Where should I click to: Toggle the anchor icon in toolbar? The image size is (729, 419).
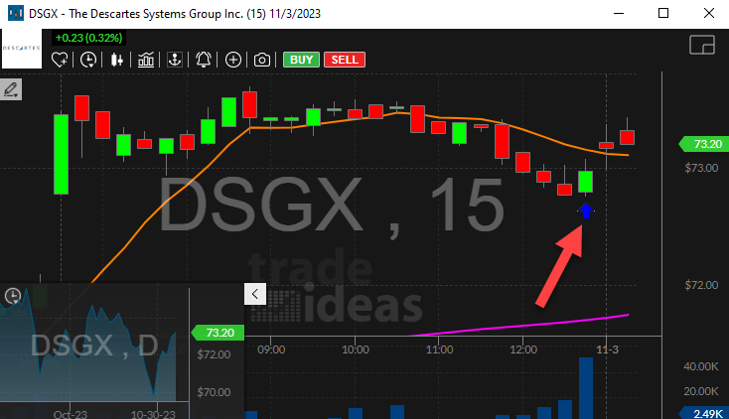click(x=175, y=60)
